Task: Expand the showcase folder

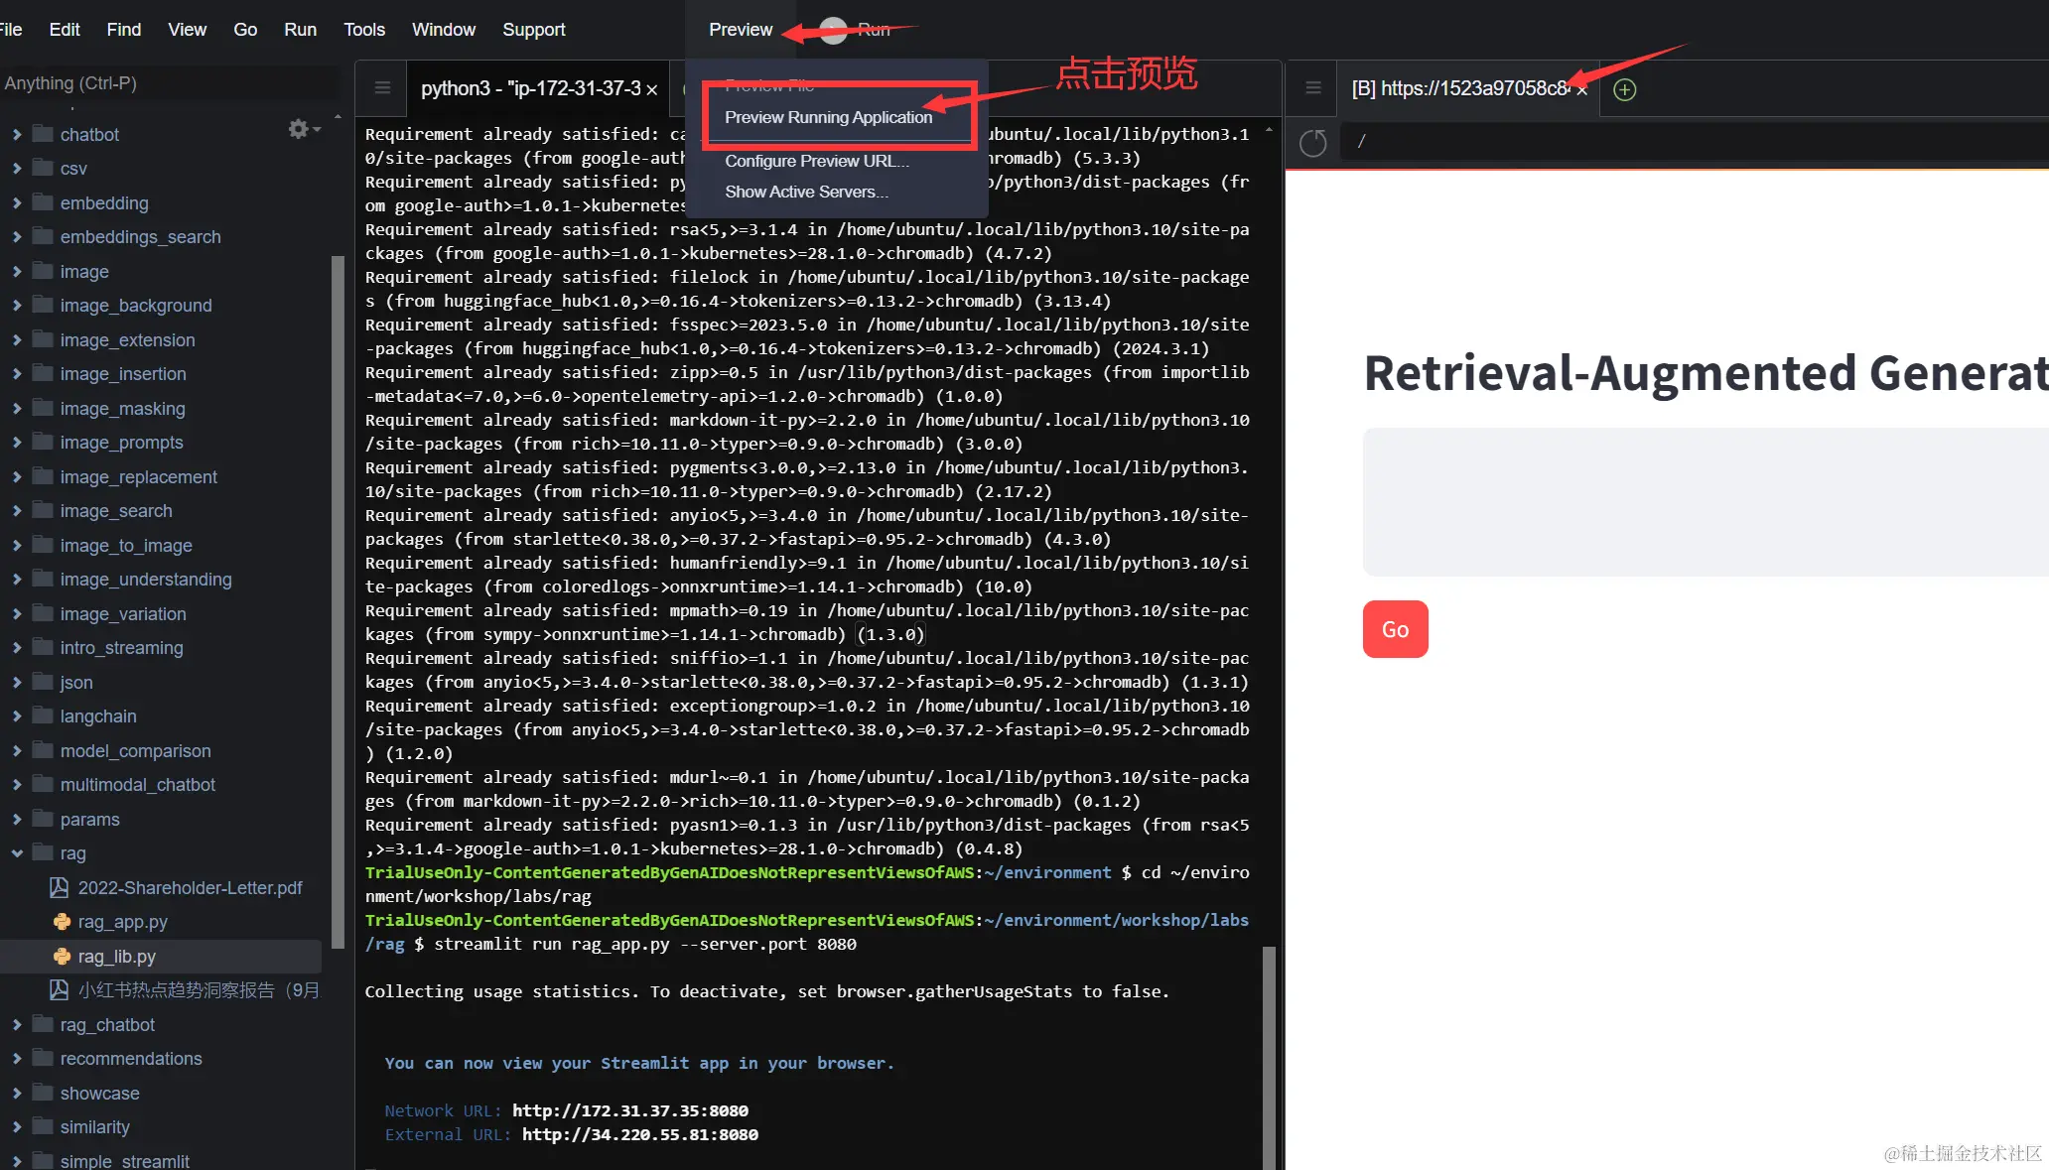Action: [17, 1094]
